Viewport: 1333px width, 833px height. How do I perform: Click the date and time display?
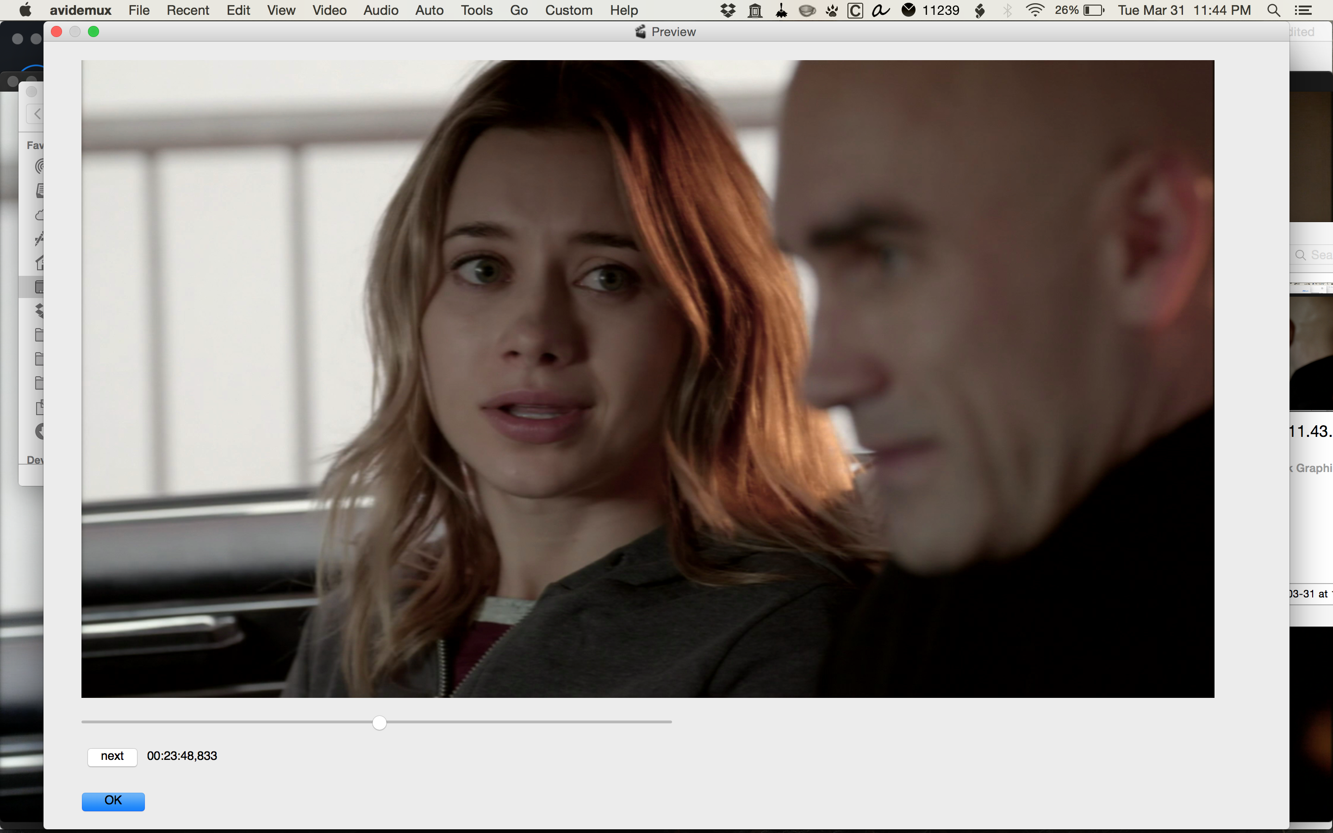click(1184, 10)
